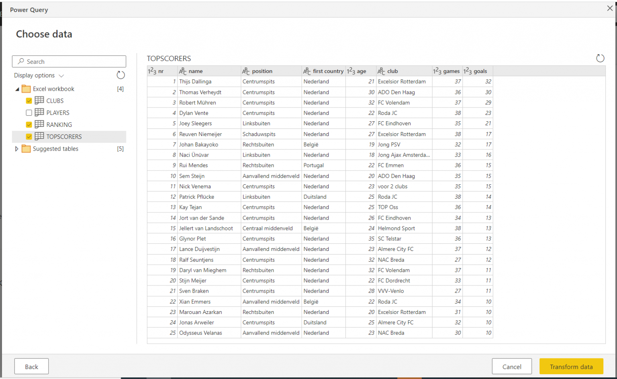Click the 123 icon on the games column
Screen dimensions: 617x379
point(436,71)
